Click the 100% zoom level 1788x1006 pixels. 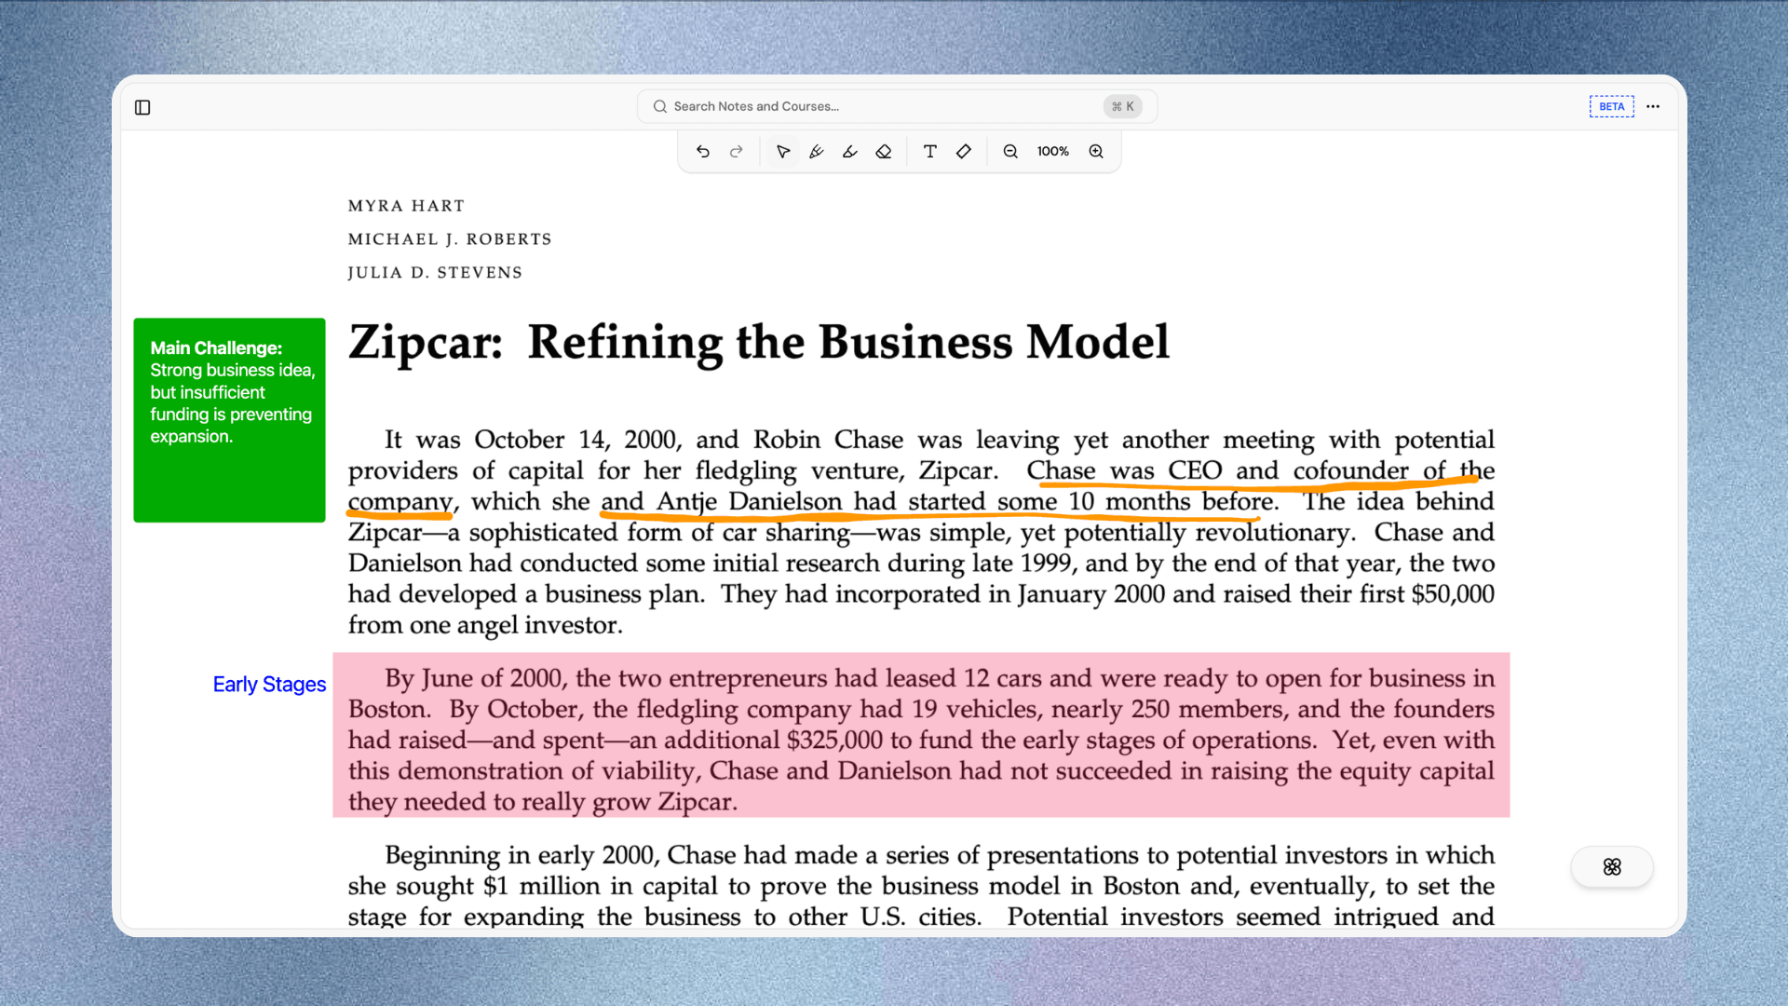point(1053,151)
